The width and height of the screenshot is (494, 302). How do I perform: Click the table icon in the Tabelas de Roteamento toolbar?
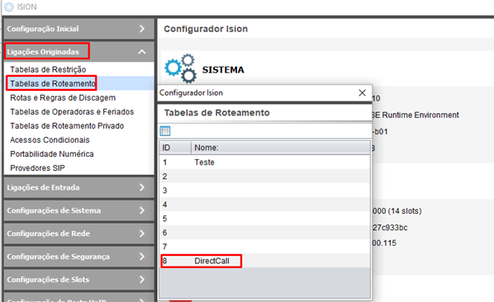pos(164,131)
